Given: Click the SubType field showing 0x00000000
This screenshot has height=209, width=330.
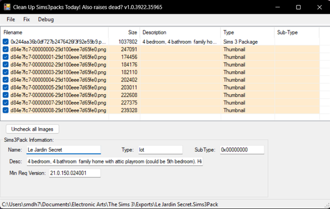Looking at the screenshot, I should [x=242, y=150].
